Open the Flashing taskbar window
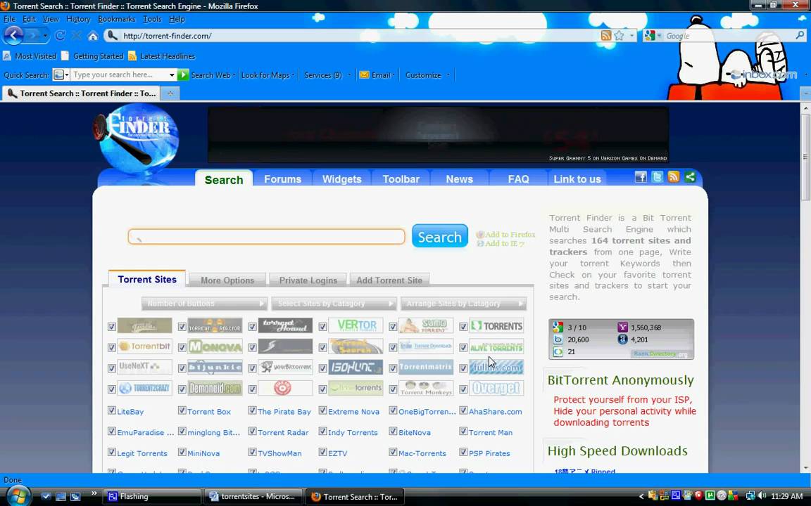Viewport: 811px width, 506px height. click(152, 496)
